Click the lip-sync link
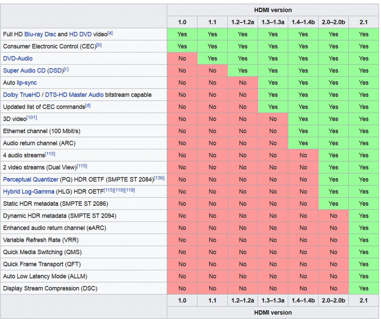Image resolution: width=381 pixels, height=319 pixels. point(27,83)
